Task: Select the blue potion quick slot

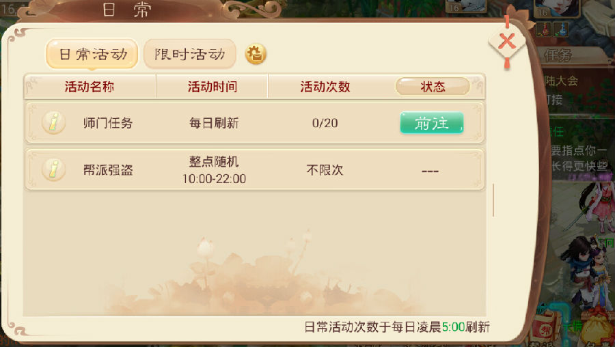Action: (x=561, y=29)
